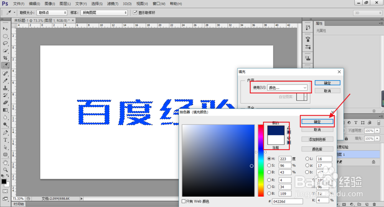The image size is (384, 207).
Task: Open the 图像(I) menu
Action: point(50,4)
